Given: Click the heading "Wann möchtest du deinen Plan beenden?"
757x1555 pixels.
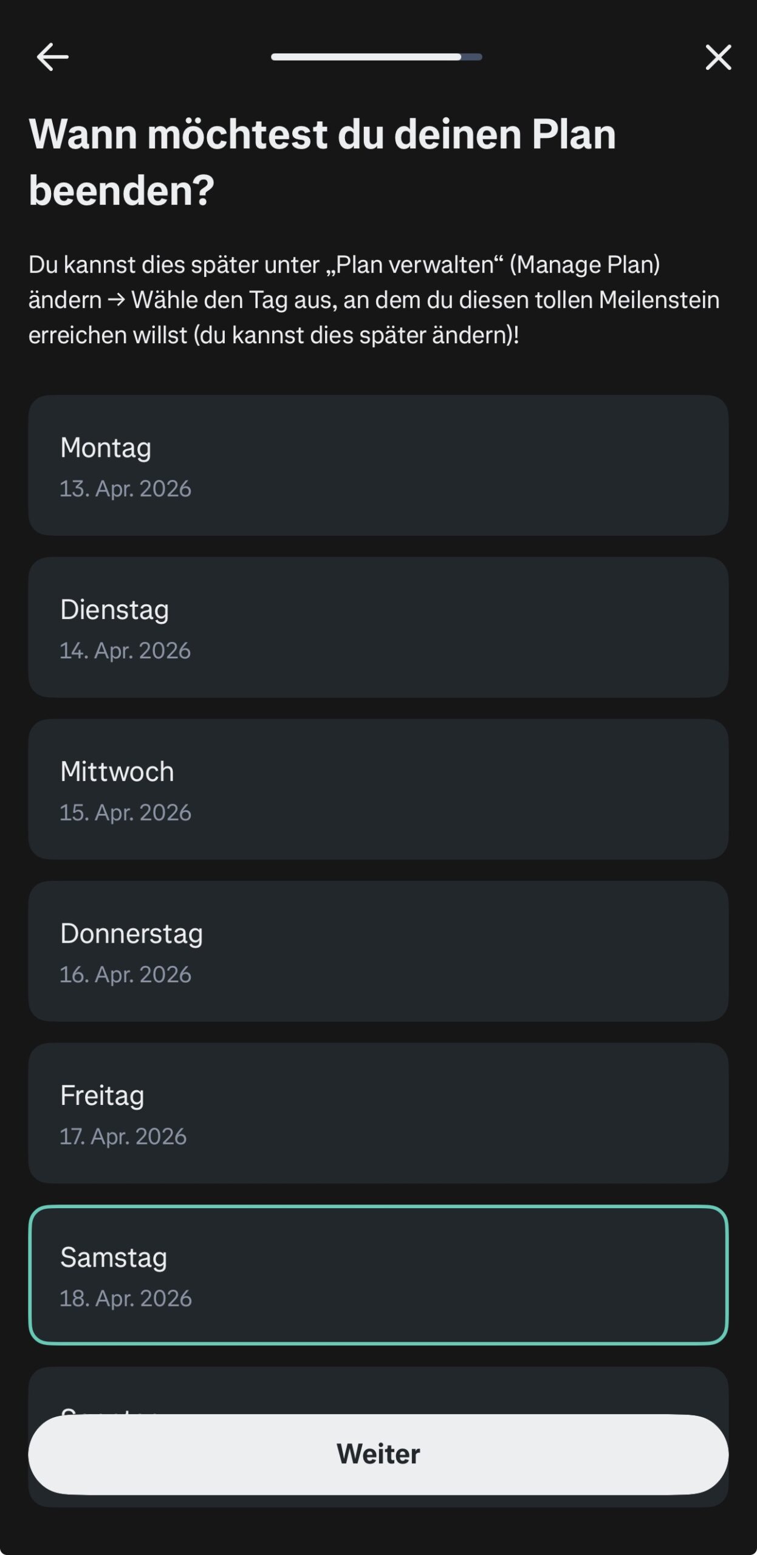Looking at the screenshot, I should click(x=322, y=162).
